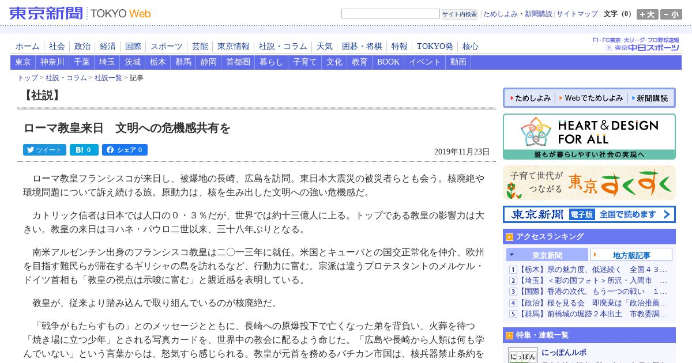
Task: Open 動画 in blue bar
Action: click(x=458, y=62)
